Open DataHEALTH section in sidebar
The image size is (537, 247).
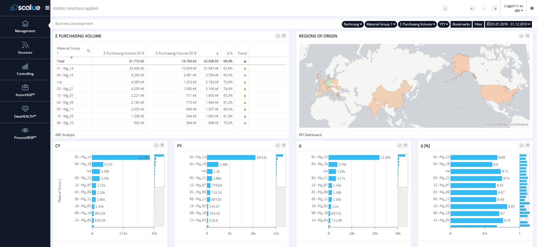25,112
